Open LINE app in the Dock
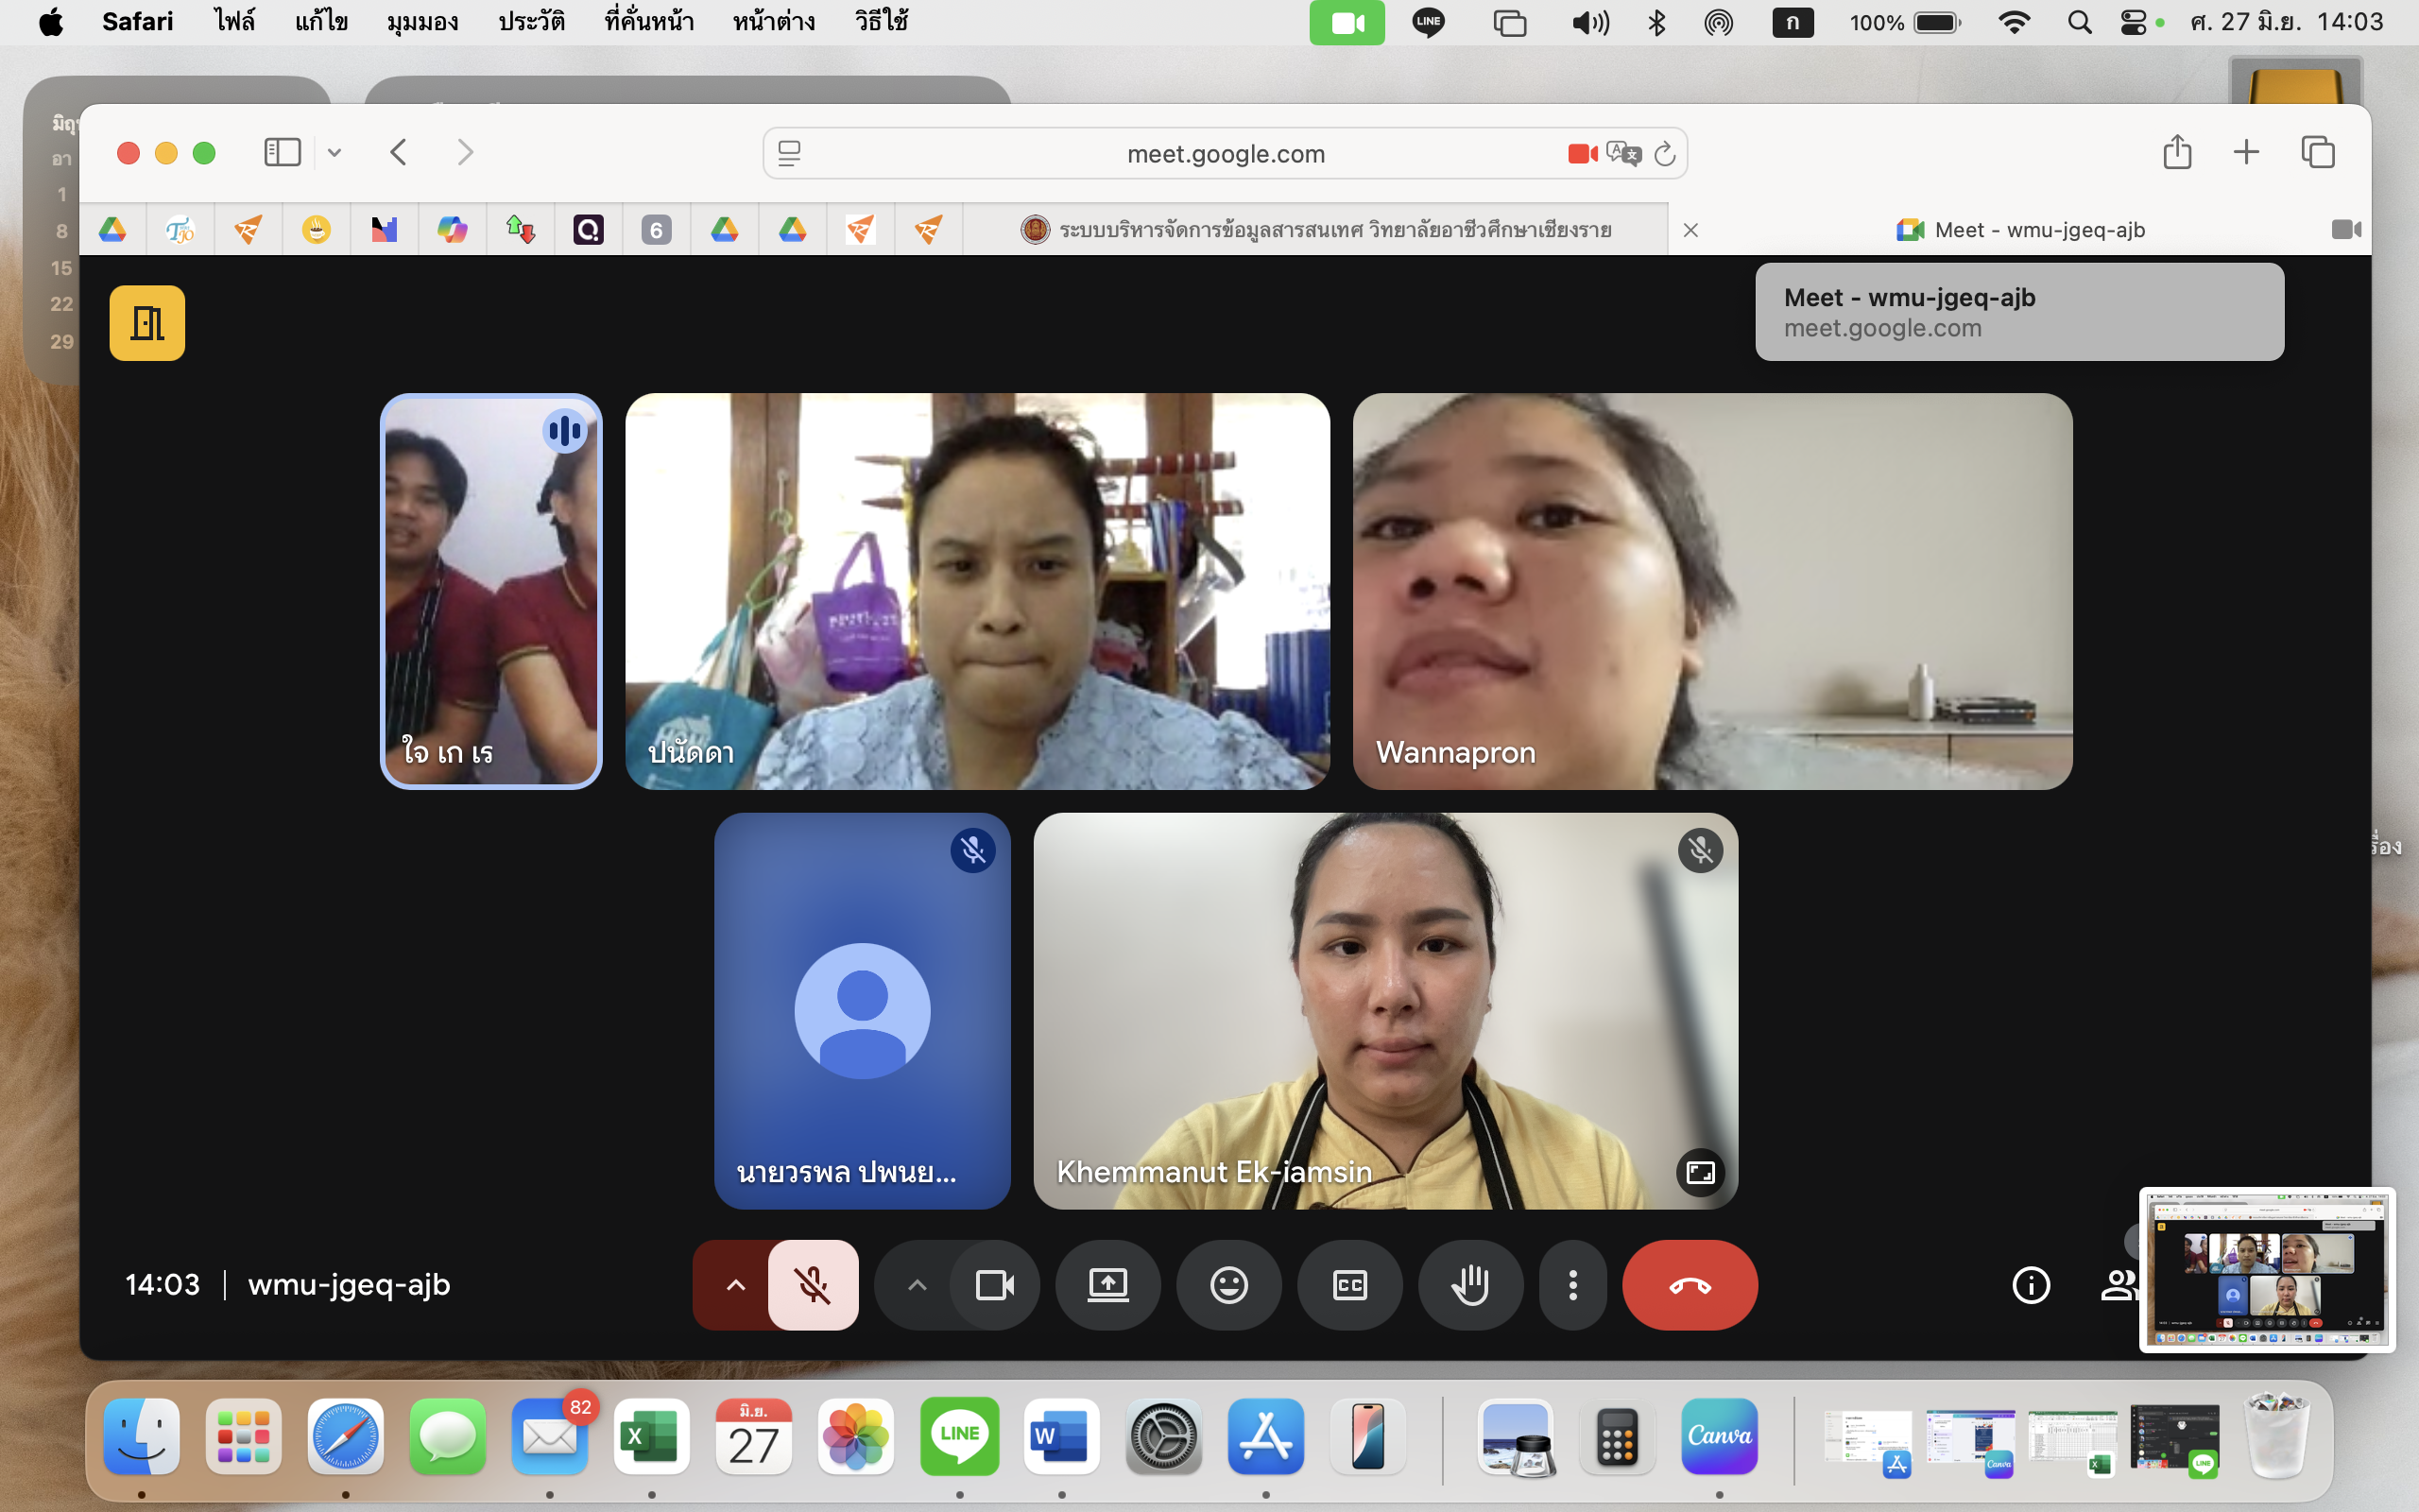Image resolution: width=2419 pixels, height=1512 pixels. pyautogui.click(x=958, y=1436)
